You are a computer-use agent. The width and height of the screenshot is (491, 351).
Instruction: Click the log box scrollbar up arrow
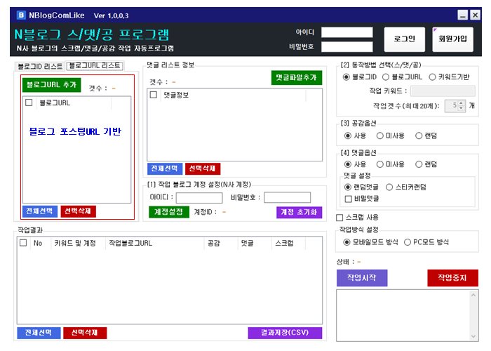473,295
